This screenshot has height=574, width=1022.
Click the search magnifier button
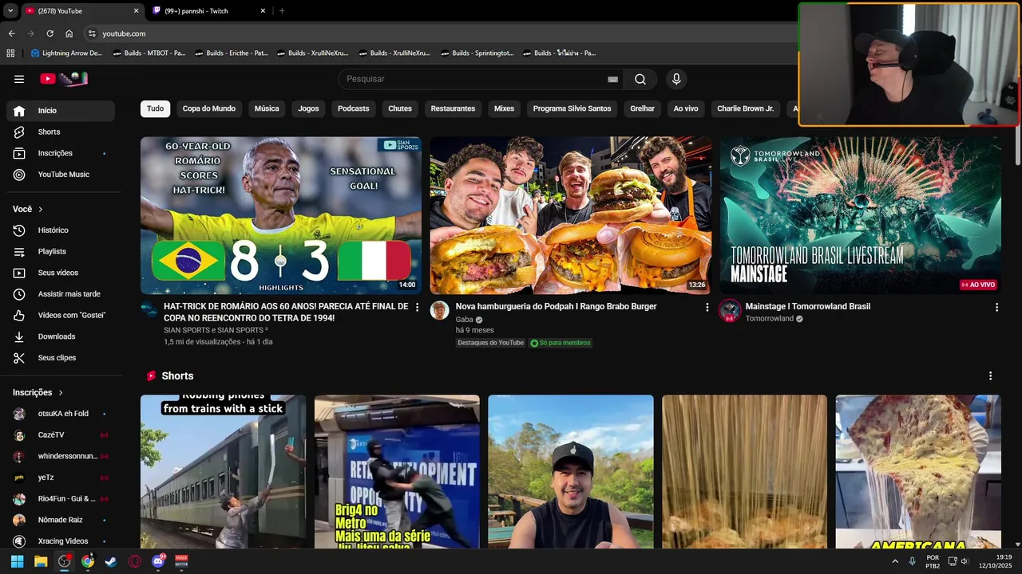pyautogui.click(x=640, y=79)
